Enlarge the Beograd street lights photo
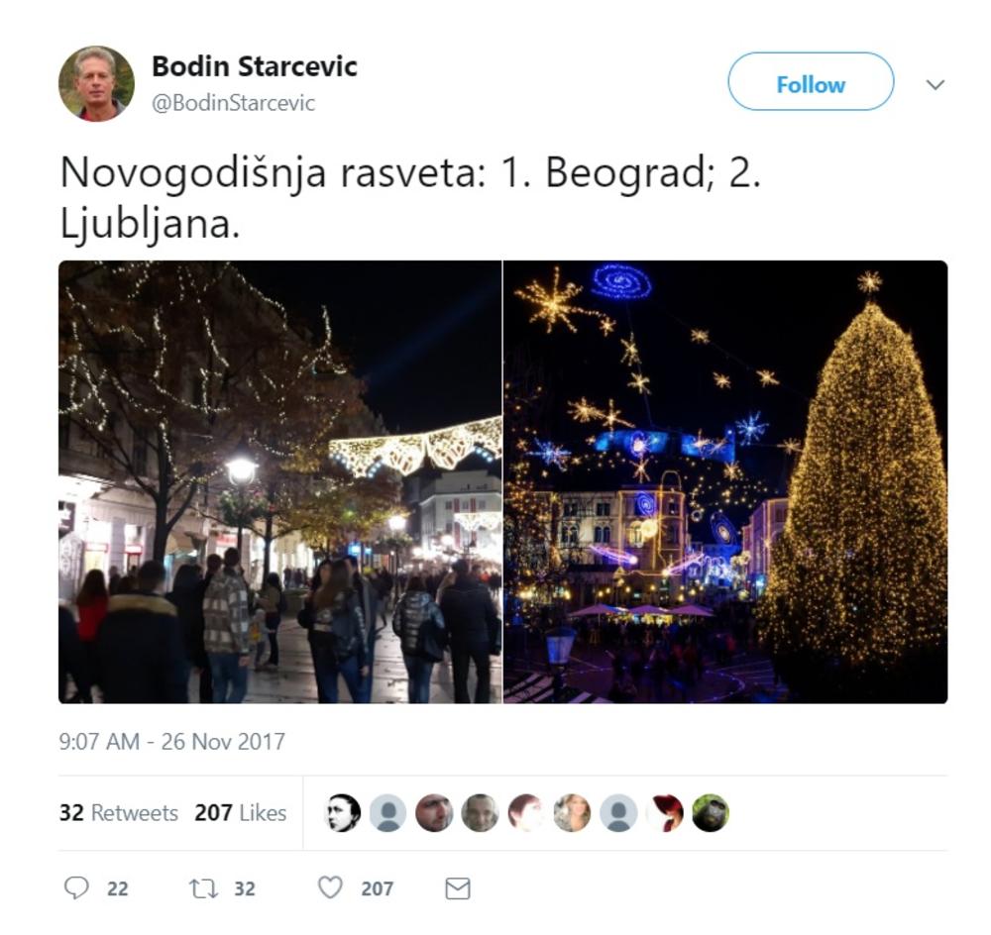The image size is (991, 935). 280,482
